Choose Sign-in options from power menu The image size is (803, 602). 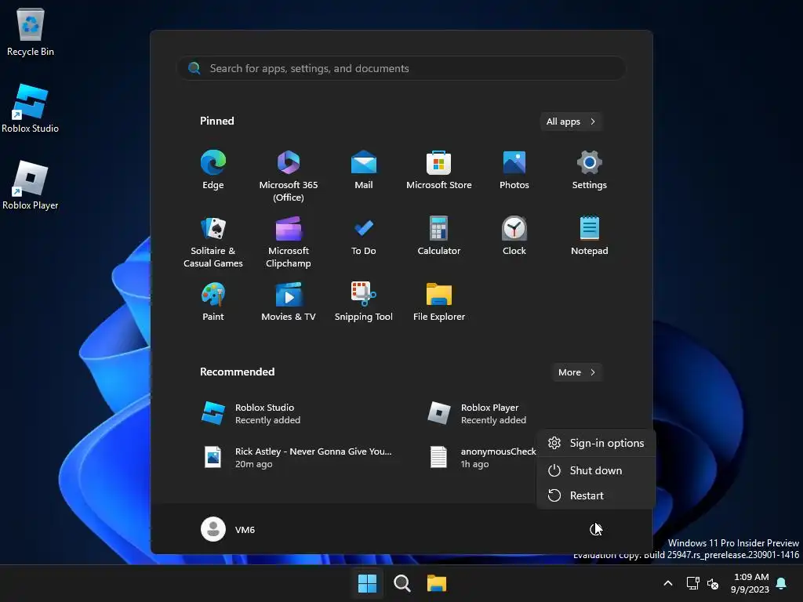point(596,444)
